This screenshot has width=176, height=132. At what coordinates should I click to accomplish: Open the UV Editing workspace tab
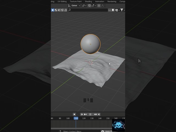tap(62, 1)
